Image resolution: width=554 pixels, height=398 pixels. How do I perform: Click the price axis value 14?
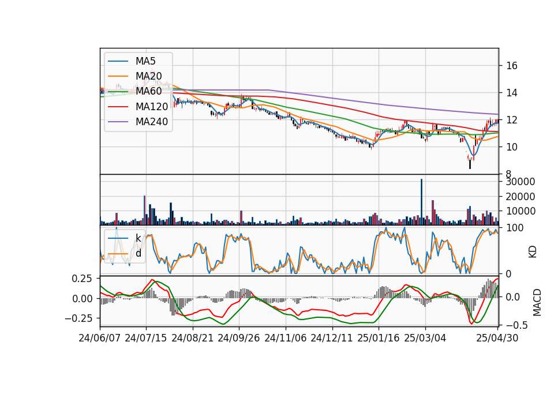(x=512, y=93)
